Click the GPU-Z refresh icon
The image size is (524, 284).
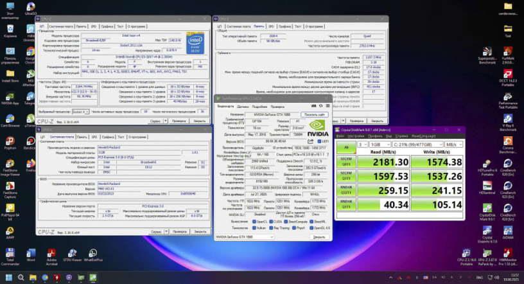(321, 106)
